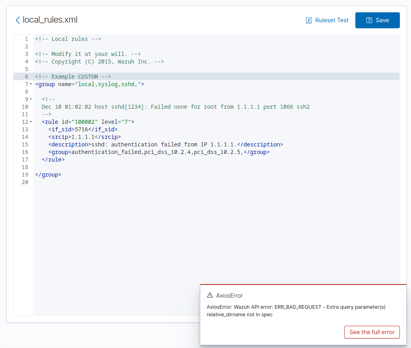Collapse the comment block starting at line 9
The width and height of the screenshot is (411, 348).
30,99
